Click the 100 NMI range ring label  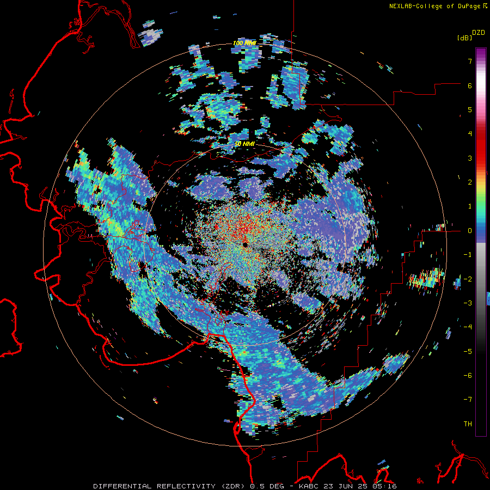coord(244,43)
